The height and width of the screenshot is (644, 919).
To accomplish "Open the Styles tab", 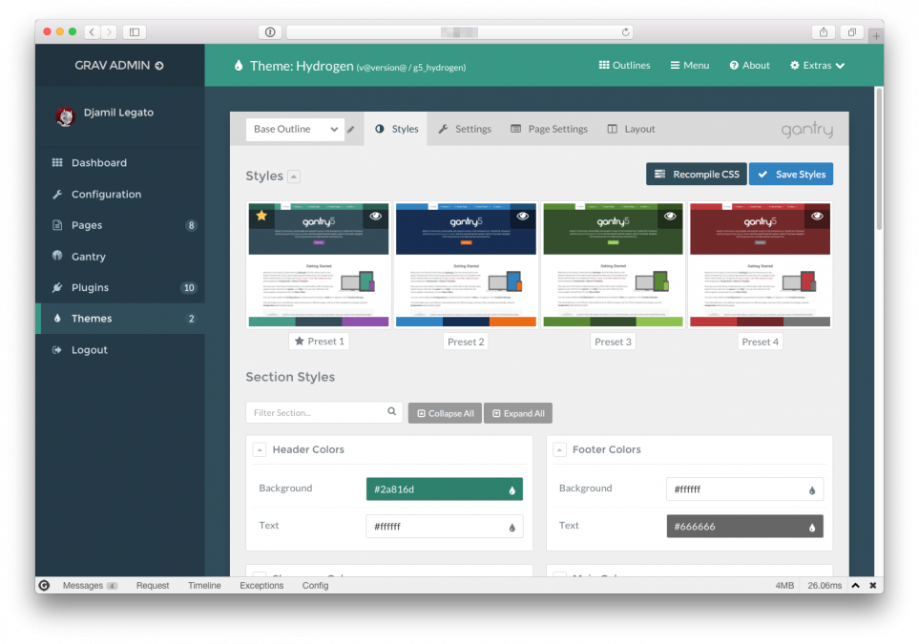I will point(397,129).
